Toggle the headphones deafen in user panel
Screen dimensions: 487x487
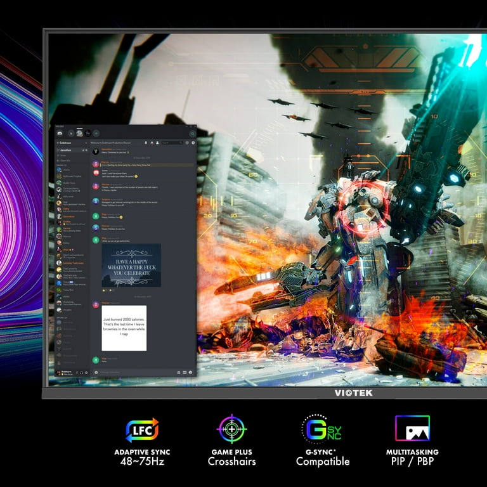(82, 373)
